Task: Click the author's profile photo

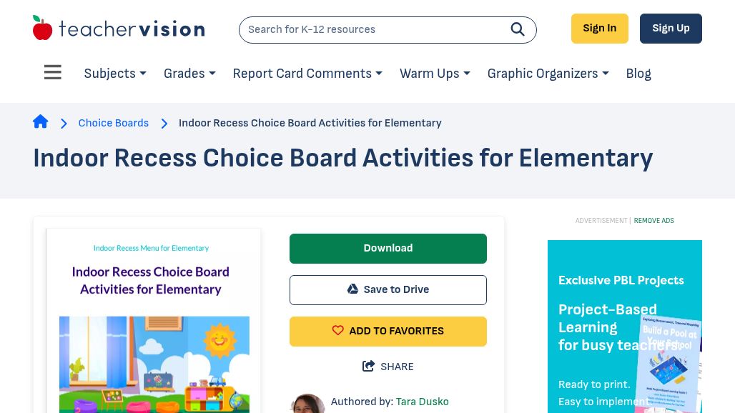Action: pyautogui.click(x=307, y=404)
